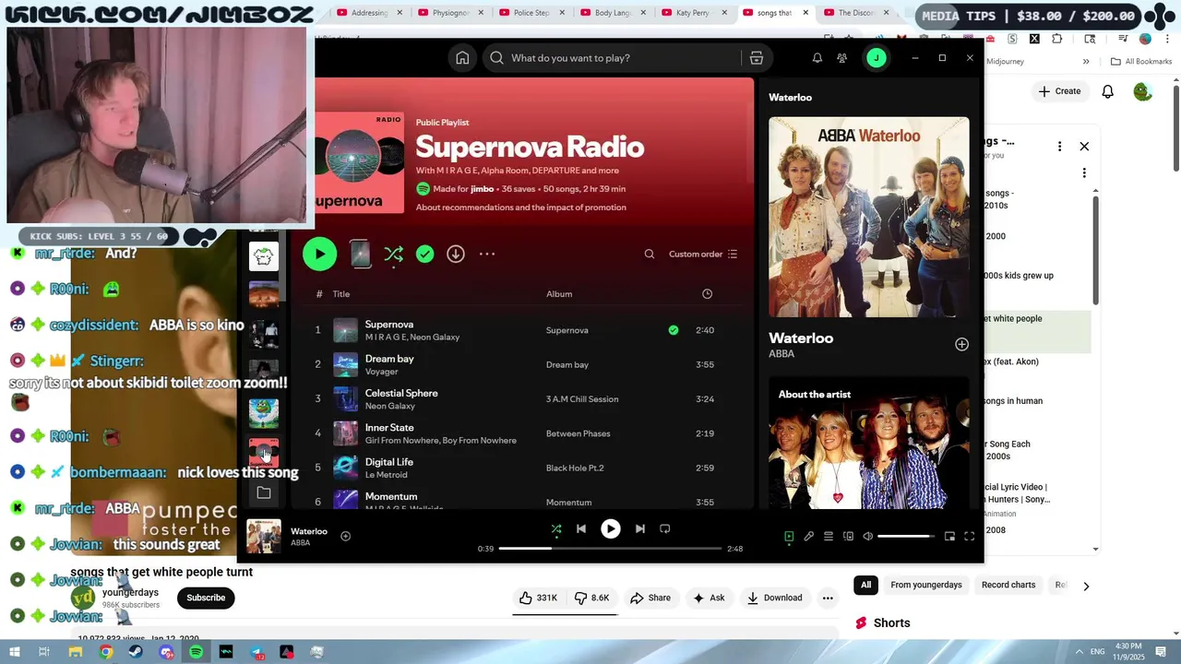The height and width of the screenshot is (664, 1181).
Task: Click ABBA artist link under Waterloo title
Action: [x=781, y=354]
